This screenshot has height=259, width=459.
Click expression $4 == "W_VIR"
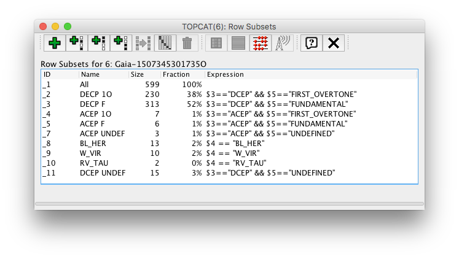click(233, 153)
